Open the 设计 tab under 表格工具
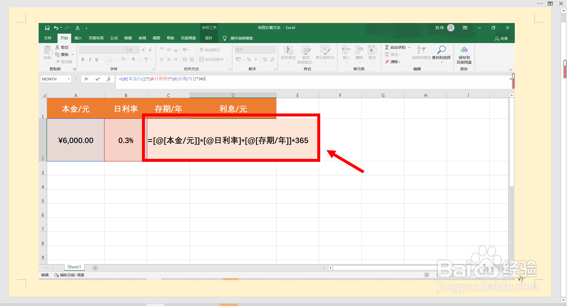The height and width of the screenshot is (306, 569). coord(209,38)
